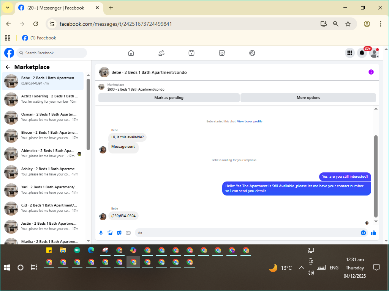Image resolution: width=389 pixels, height=291 pixels.
Task: Choose a GIF icon
Action: click(128, 233)
